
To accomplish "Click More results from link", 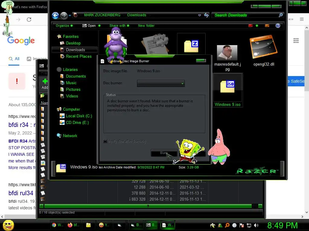I will tap(22, 168).
